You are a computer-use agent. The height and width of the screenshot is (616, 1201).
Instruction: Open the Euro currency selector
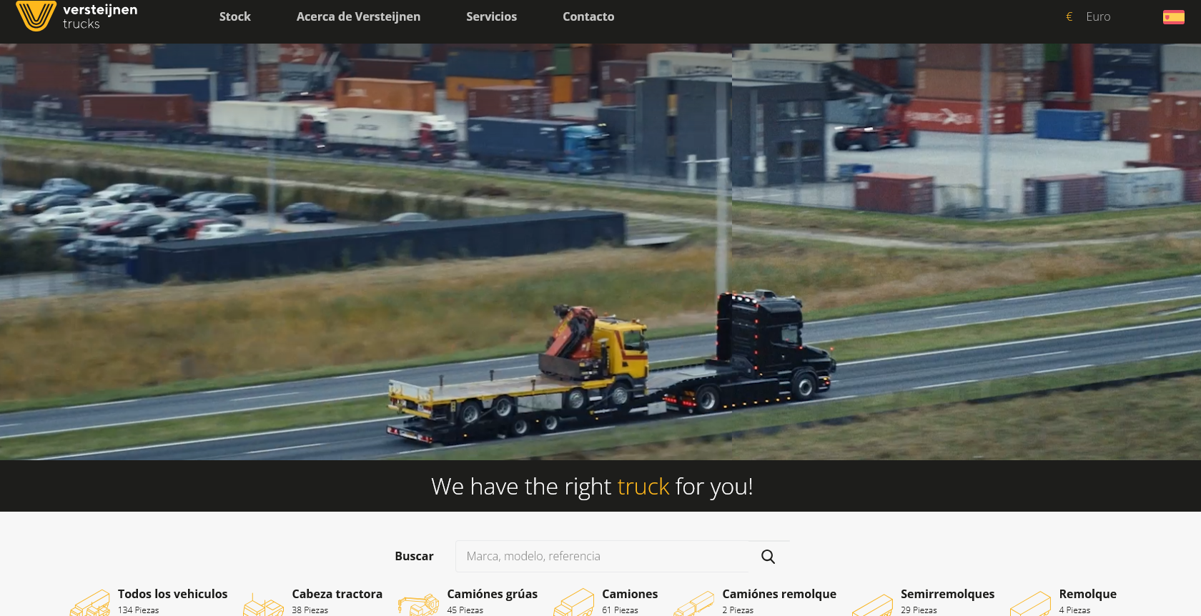1089,16
